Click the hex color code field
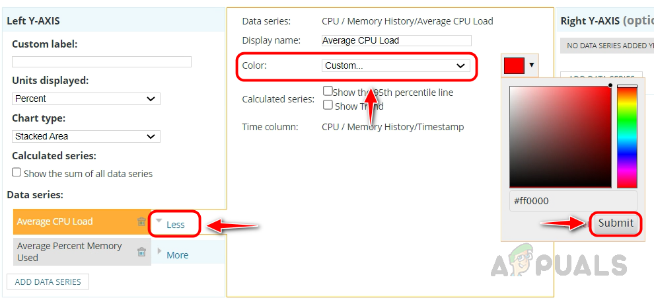Screen dimensions: 654x306 (573, 201)
